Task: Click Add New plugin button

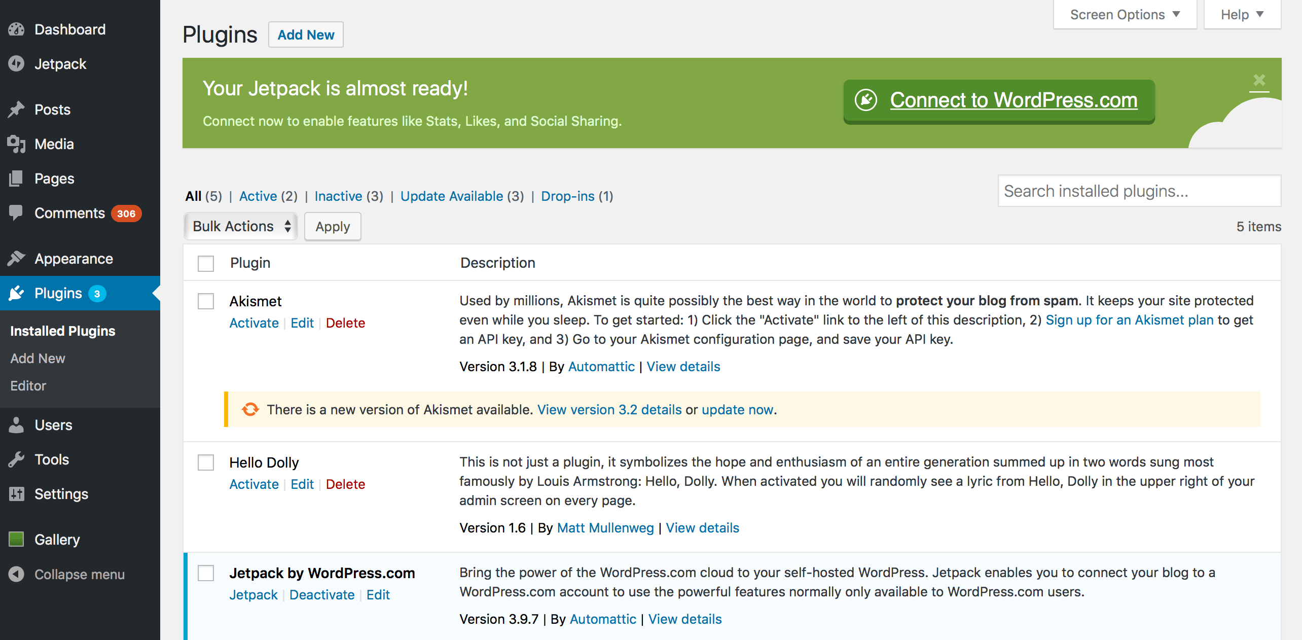Action: click(x=307, y=34)
